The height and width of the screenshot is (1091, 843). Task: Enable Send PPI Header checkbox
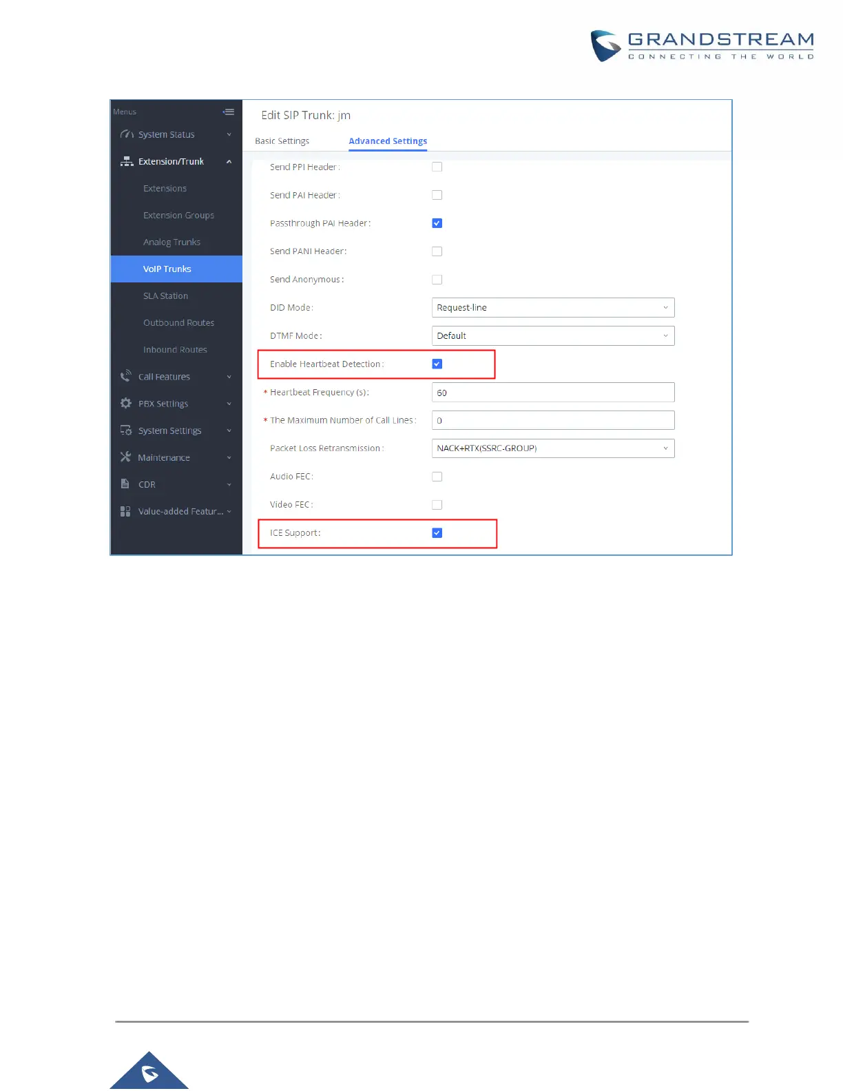click(437, 167)
